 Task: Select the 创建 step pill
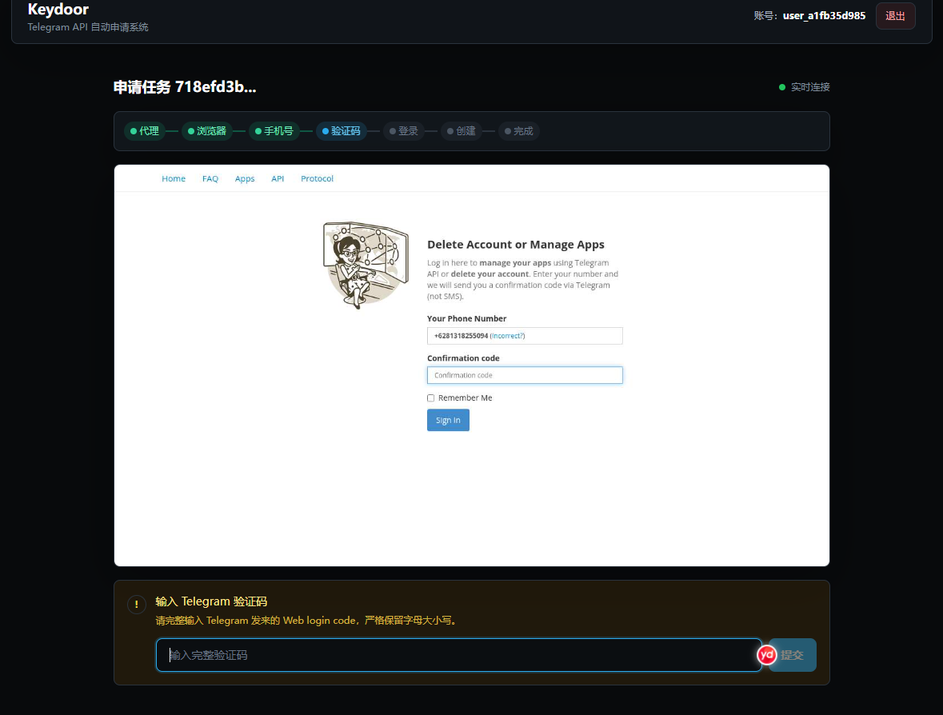(462, 131)
